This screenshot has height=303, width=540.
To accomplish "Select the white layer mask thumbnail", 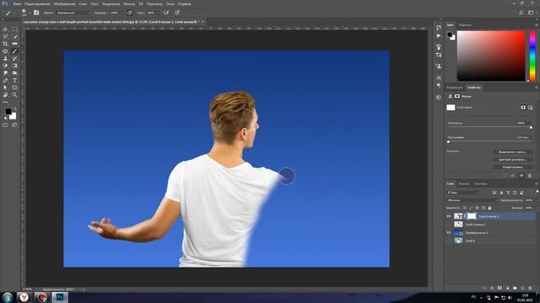I will [x=471, y=216].
